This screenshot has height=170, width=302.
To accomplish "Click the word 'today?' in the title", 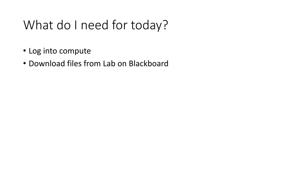I will (150, 25).
